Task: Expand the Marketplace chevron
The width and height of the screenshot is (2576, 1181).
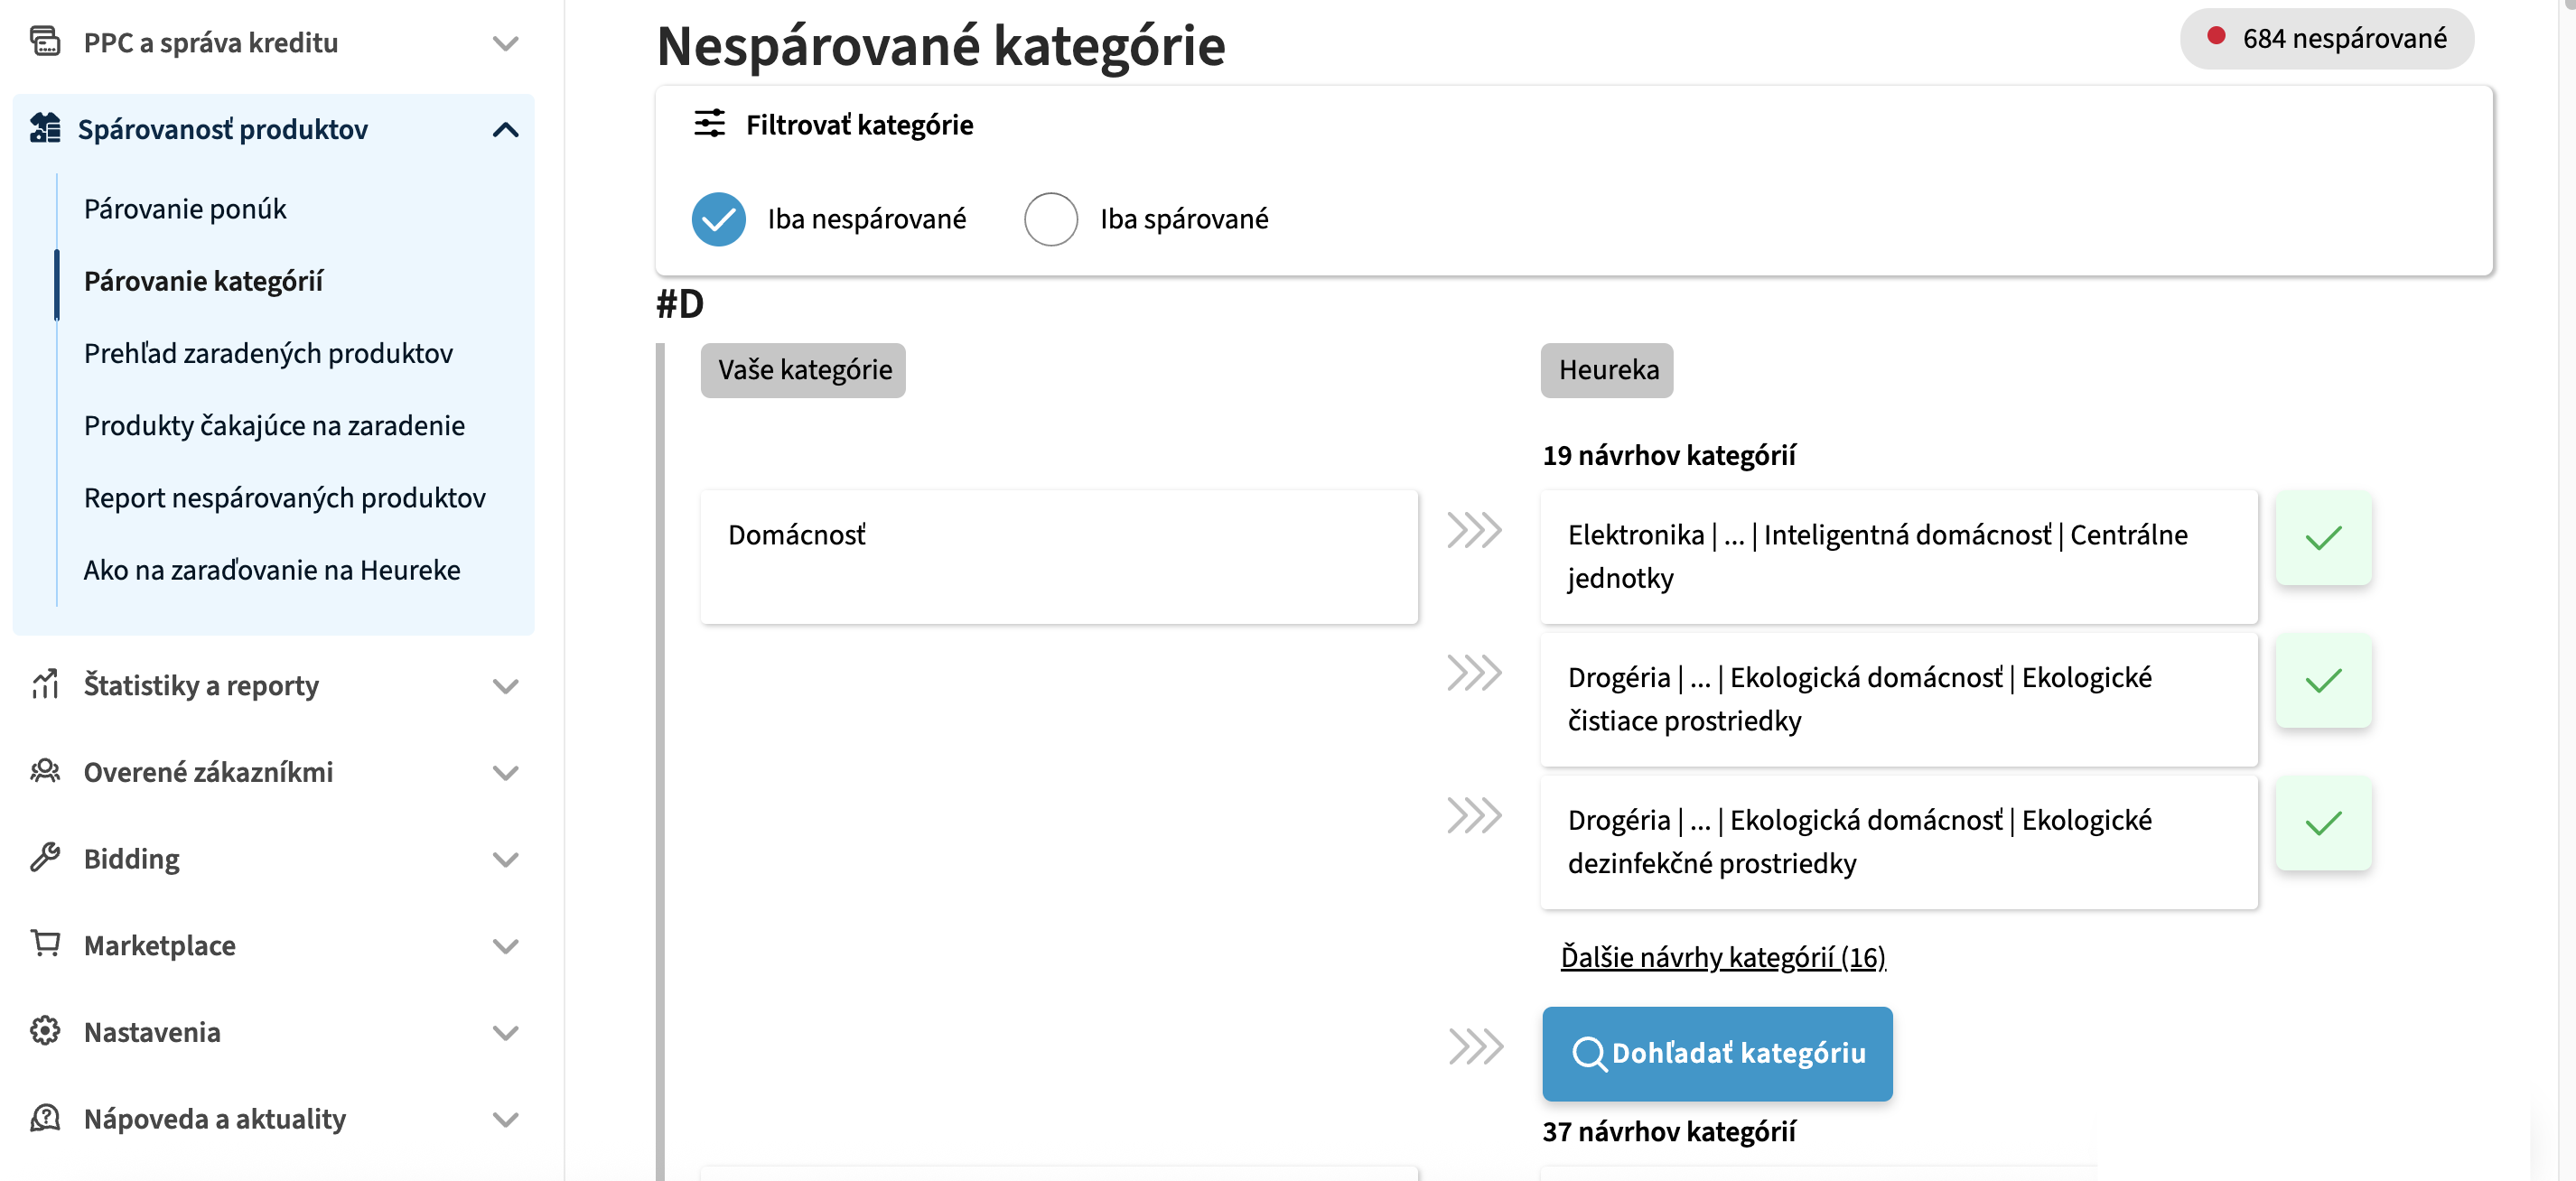Action: [x=506, y=945]
